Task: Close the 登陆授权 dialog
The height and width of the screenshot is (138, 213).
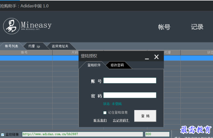Action: pos(156,57)
